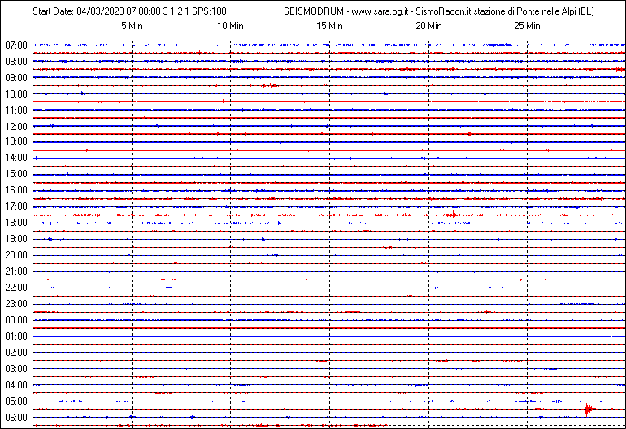This screenshot has width=626, height=429.
Task: Click the 20 Min column header
Action: (x=428, y=26)
